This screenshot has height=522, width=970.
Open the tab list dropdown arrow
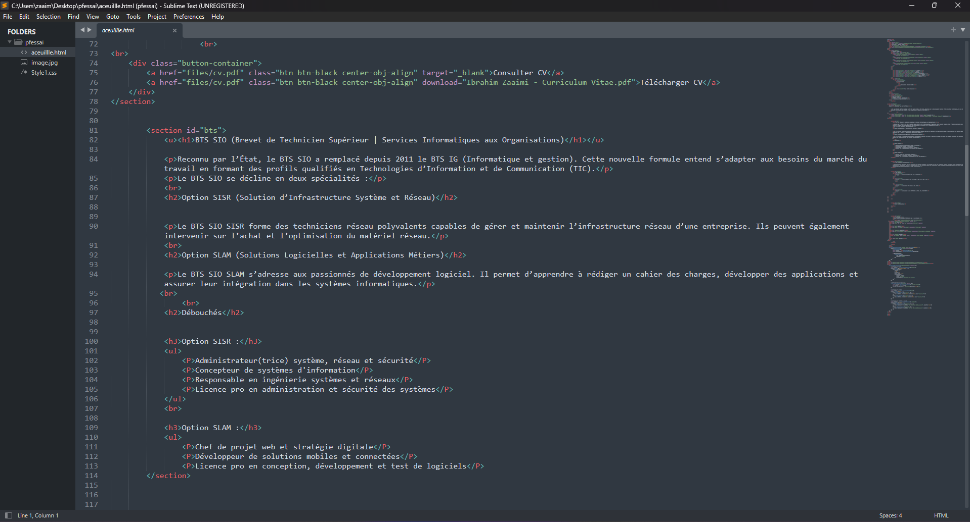(x=963, y=30)
